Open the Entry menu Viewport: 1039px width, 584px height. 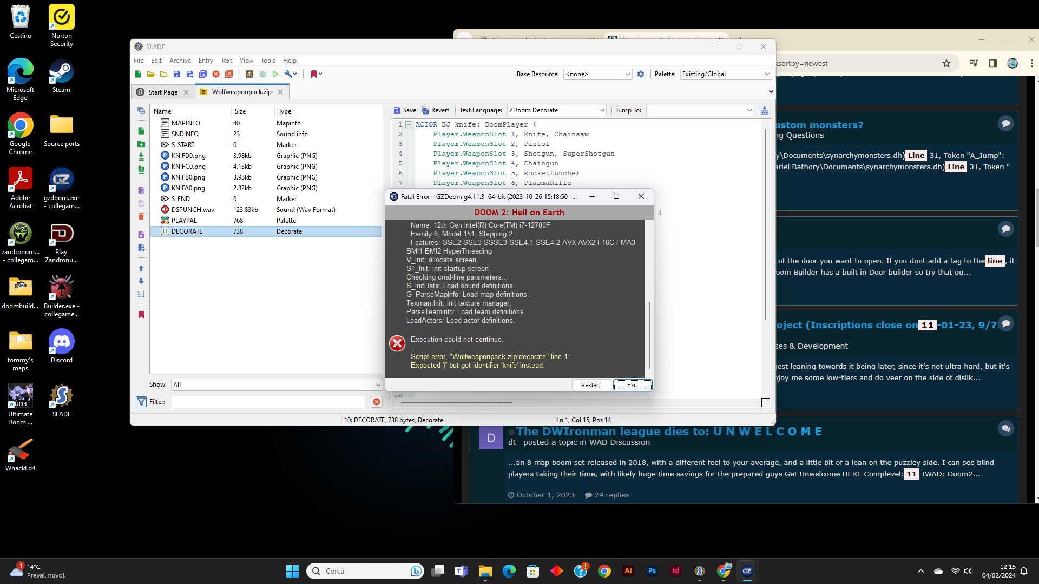tap(206, 61)
